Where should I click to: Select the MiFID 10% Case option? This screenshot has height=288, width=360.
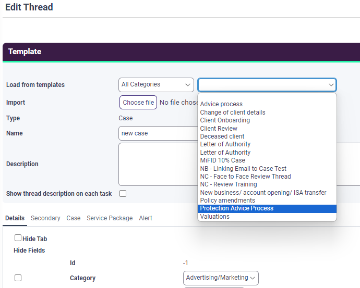pos(222,160)
